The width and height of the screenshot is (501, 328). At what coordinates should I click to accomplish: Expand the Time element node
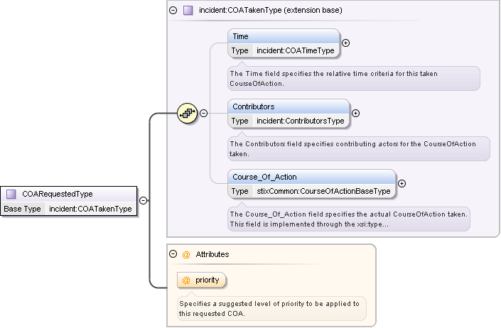tap(346, 43)
